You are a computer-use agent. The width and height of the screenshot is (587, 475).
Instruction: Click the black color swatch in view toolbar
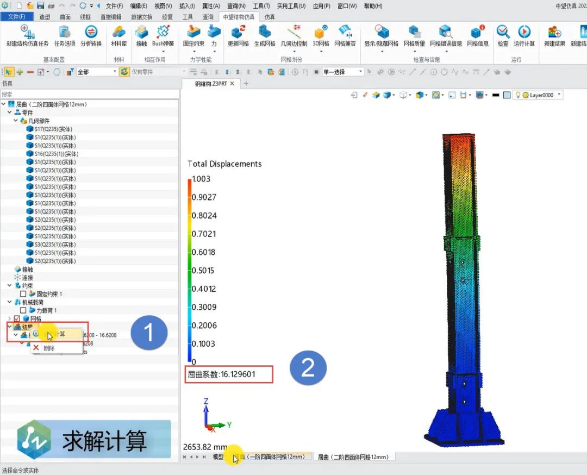[496, 95]
